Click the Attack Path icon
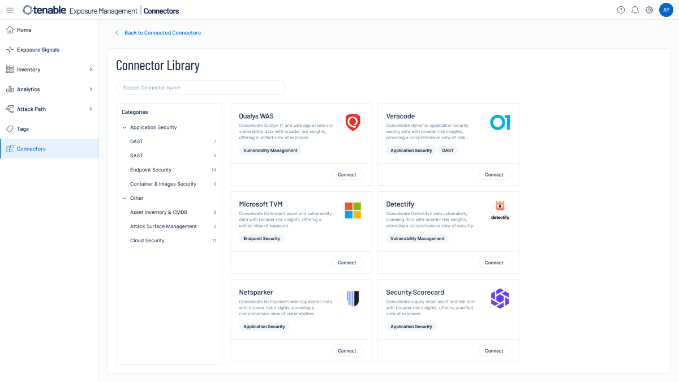 [10, 109]
